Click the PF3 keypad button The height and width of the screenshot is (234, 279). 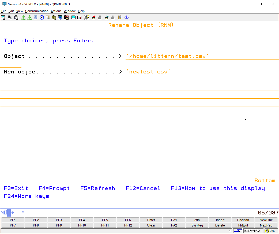[59, 220]
